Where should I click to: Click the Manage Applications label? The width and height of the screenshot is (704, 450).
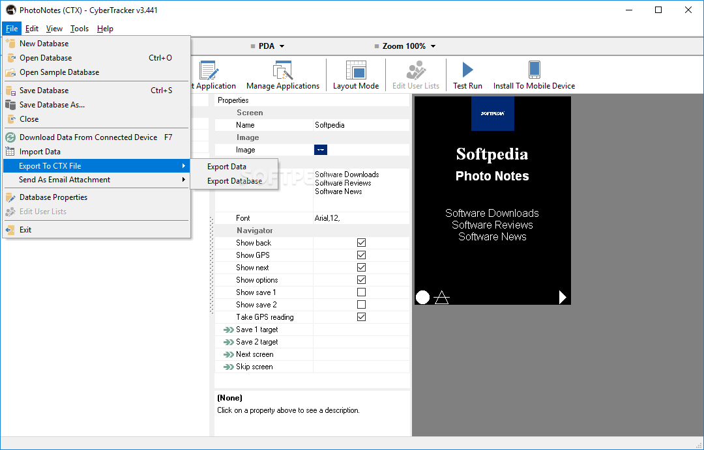pyautogui.click(x=283, y=86)
